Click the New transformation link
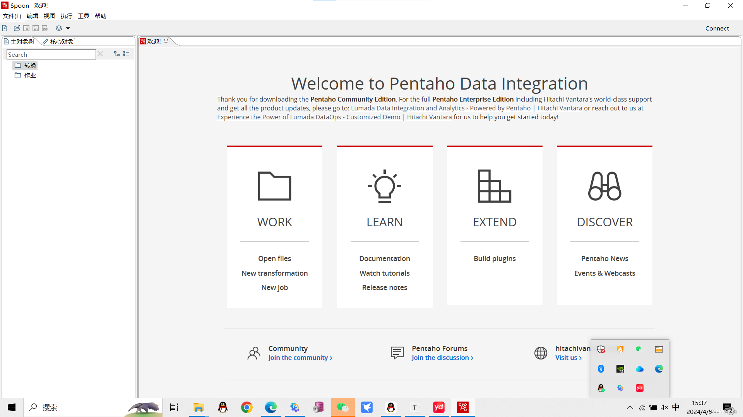Screen dimensions: 743x417 point(275,273)
